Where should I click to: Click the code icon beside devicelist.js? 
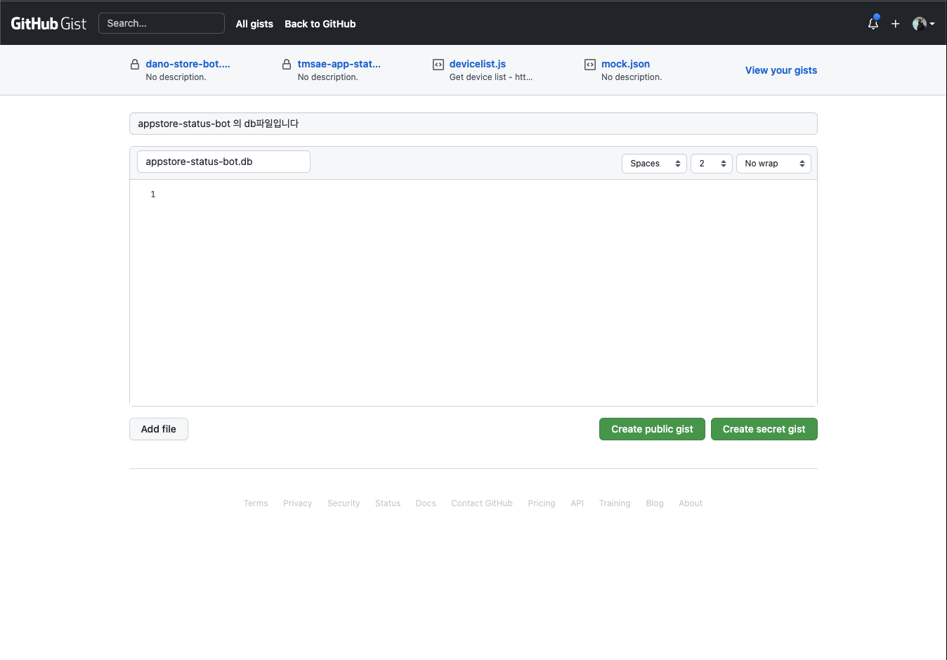[438, 65]
